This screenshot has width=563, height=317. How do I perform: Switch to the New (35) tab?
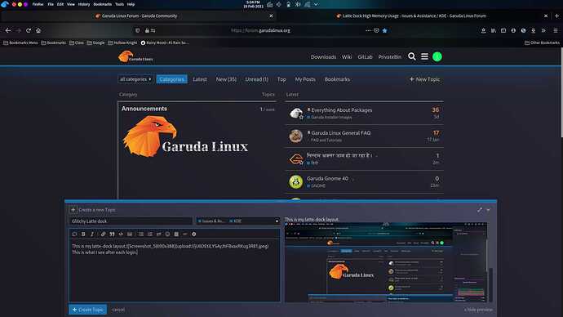(226, 79)
